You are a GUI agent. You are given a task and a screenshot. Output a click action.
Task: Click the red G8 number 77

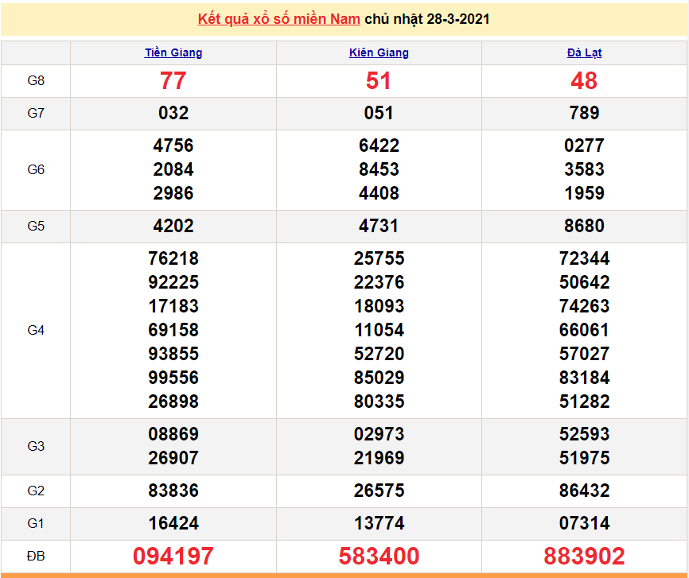click(173, 81)
